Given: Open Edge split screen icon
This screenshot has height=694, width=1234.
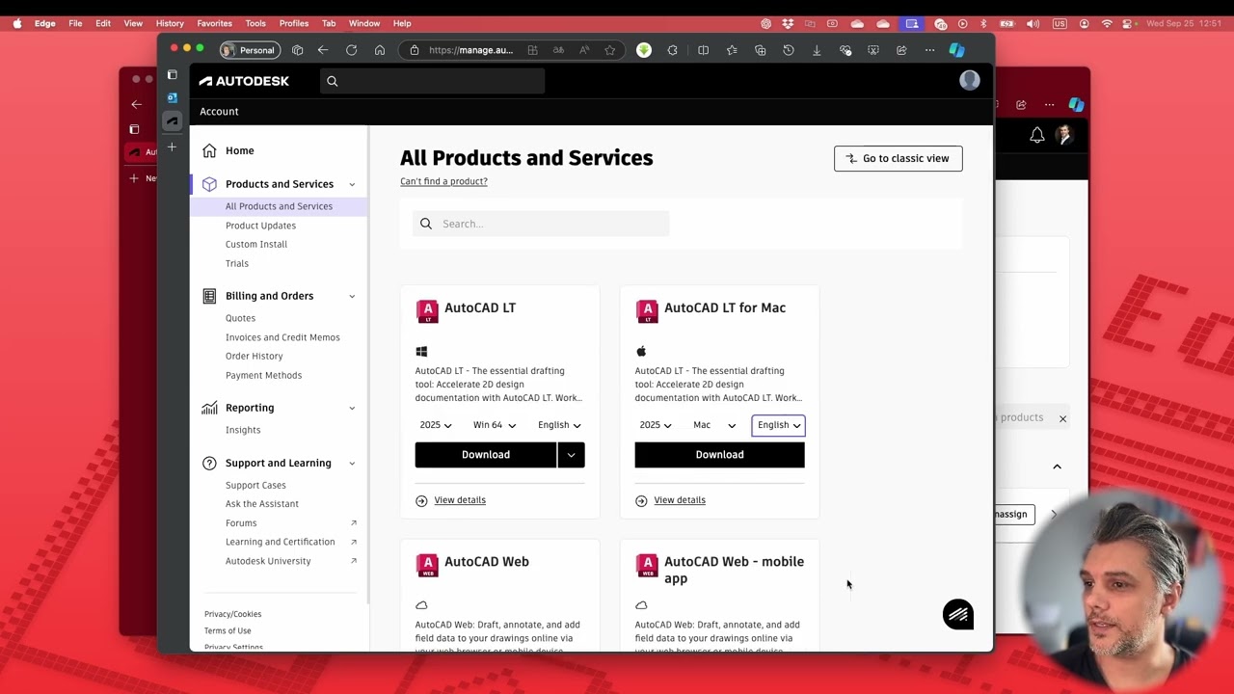Looking at the screenshot, I should [703, 50].
